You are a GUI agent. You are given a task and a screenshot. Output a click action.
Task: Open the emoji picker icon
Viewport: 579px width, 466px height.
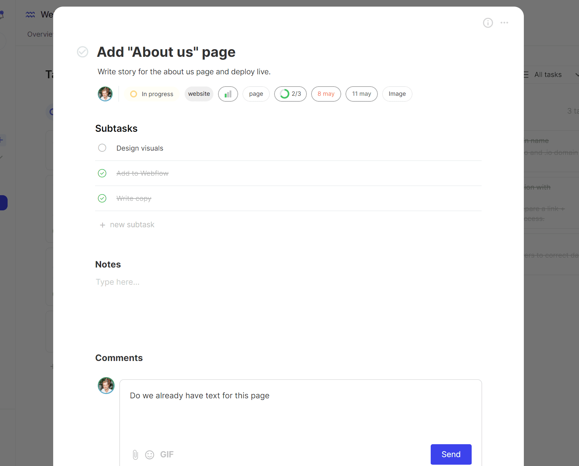coord(150,455)
